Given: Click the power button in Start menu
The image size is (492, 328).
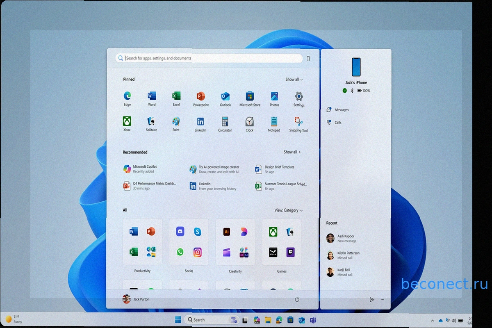Looking at the screenshot, I should (x=297, y=300).
